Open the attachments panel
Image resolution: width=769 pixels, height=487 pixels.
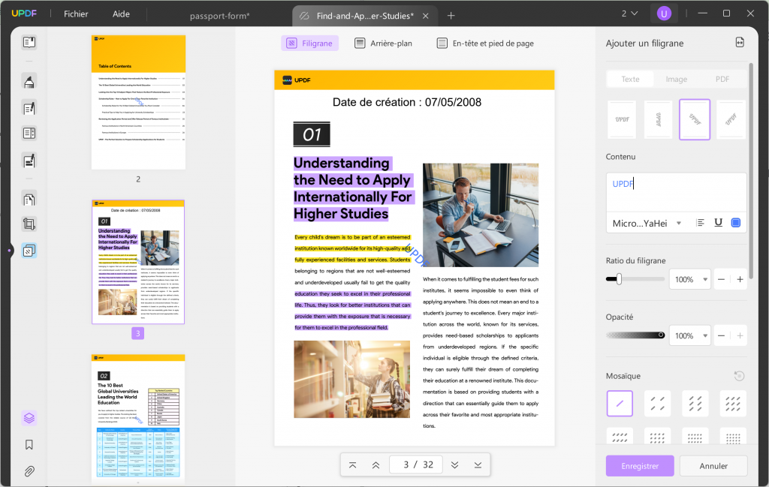29,470
